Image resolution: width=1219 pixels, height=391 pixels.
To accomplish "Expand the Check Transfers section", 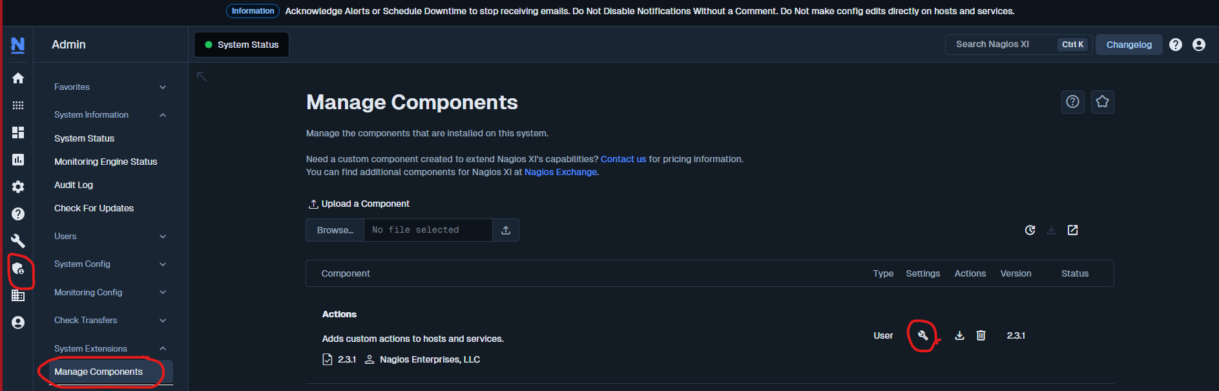I will click(110, 321).
